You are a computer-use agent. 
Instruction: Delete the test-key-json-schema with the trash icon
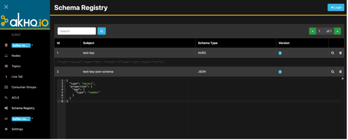pyautogui.click(x=340, y=72)
